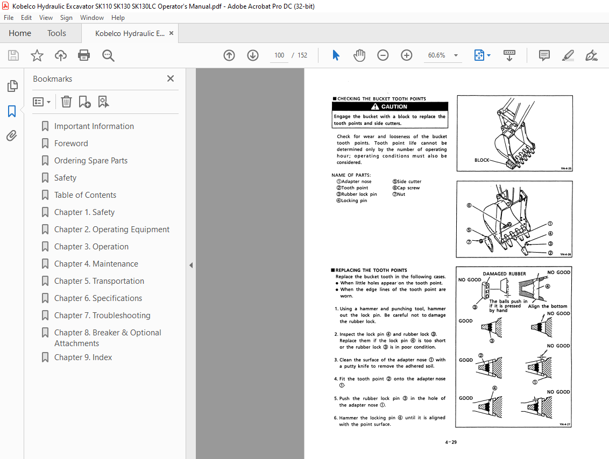Jump to Chapter 6. Specifications bookmark
Screen dimensions: 609x459
point(98,298)
